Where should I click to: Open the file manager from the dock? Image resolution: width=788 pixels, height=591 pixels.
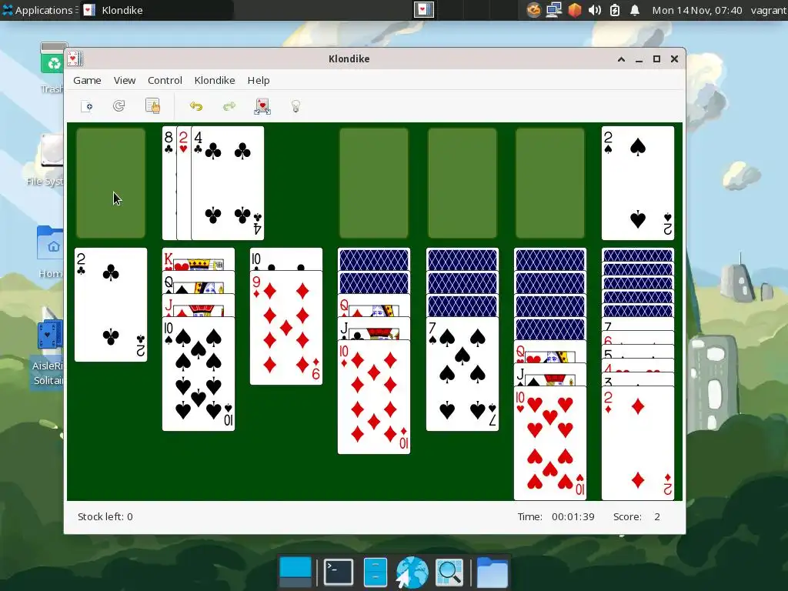pos(375,572)
